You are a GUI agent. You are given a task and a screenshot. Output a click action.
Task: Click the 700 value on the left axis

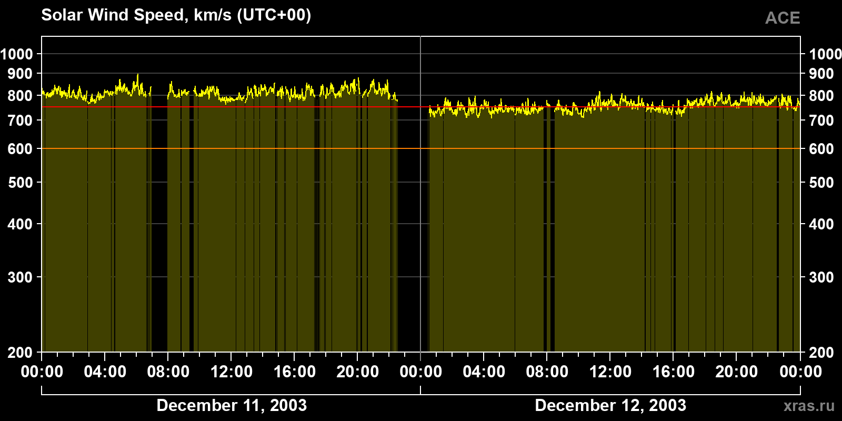[20, 121]
